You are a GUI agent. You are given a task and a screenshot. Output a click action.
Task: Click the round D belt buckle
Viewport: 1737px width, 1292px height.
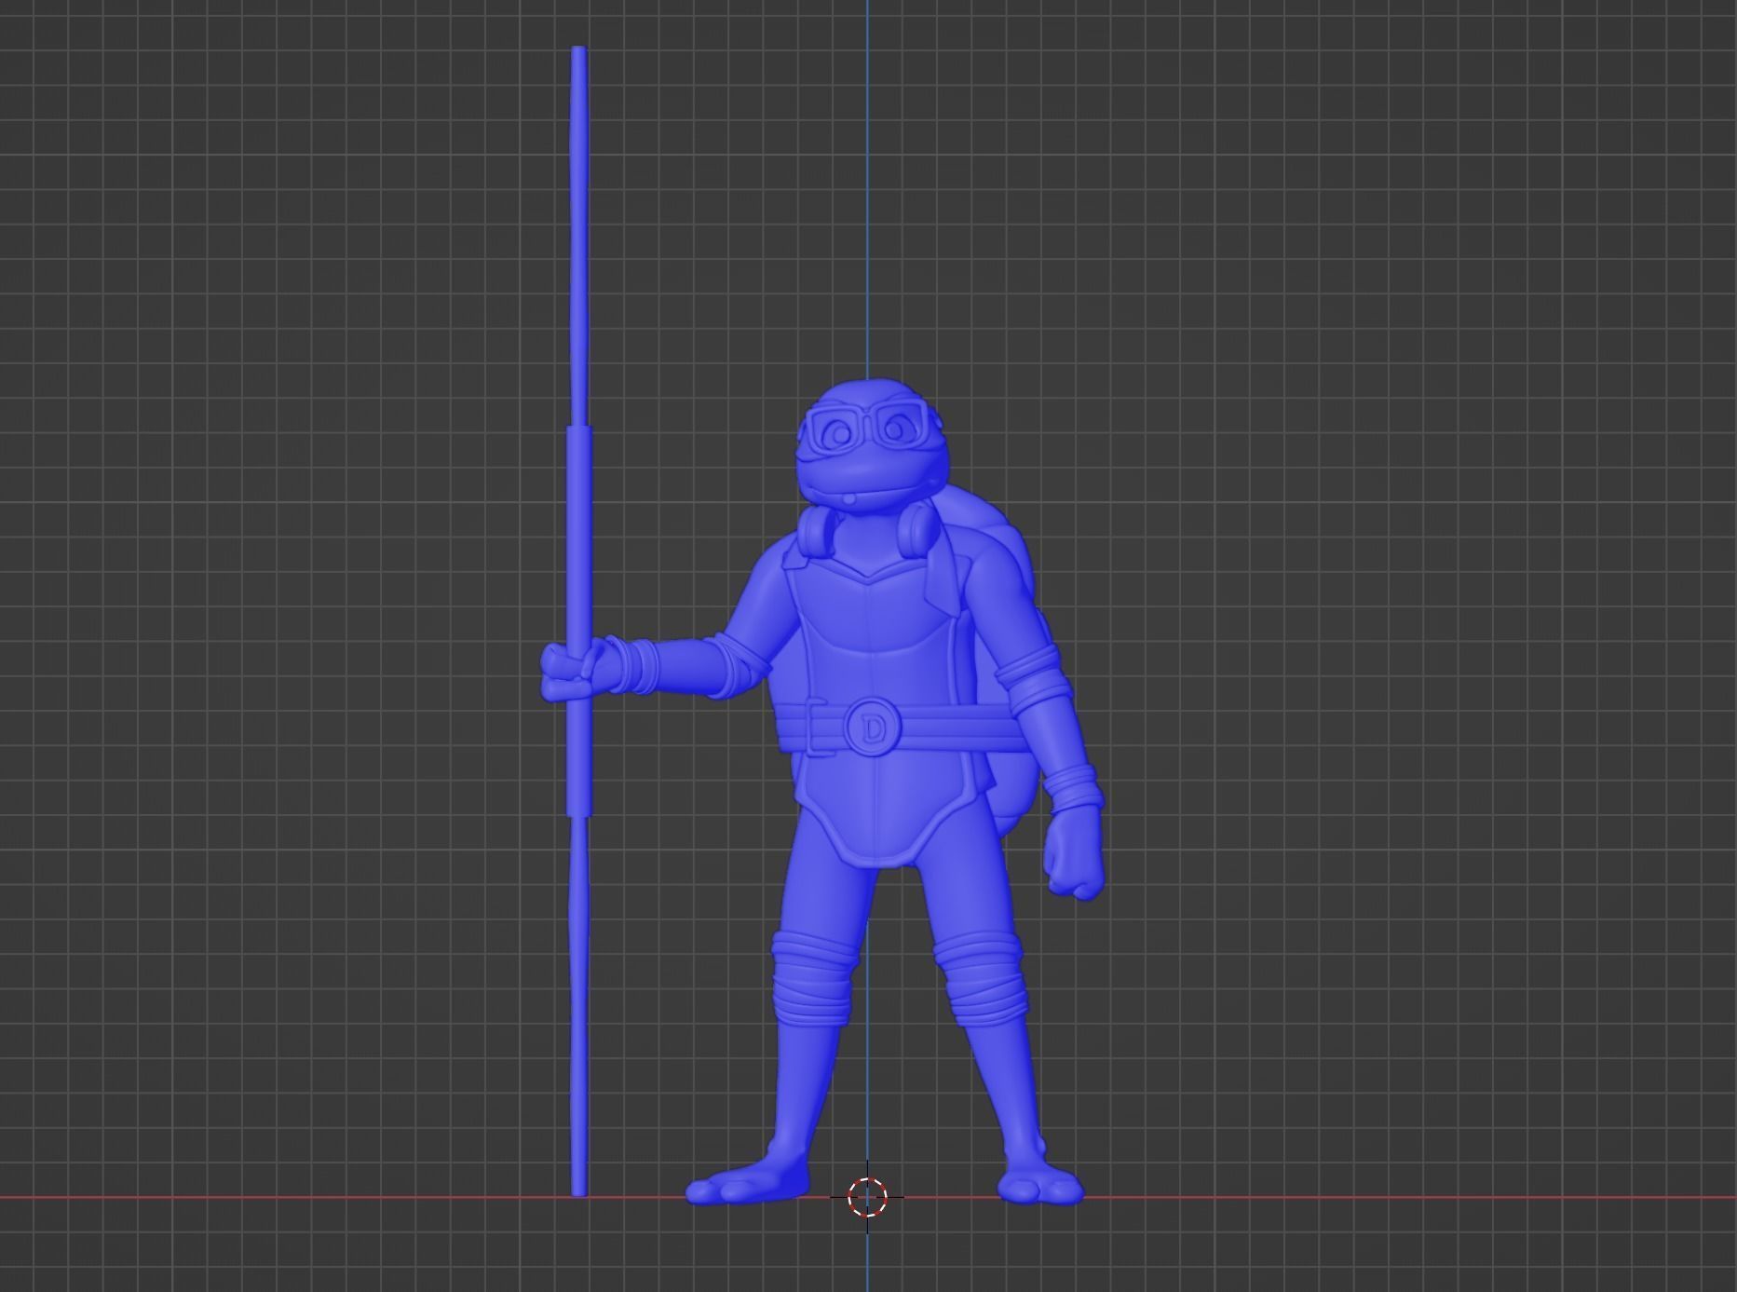tap(873, 728)
